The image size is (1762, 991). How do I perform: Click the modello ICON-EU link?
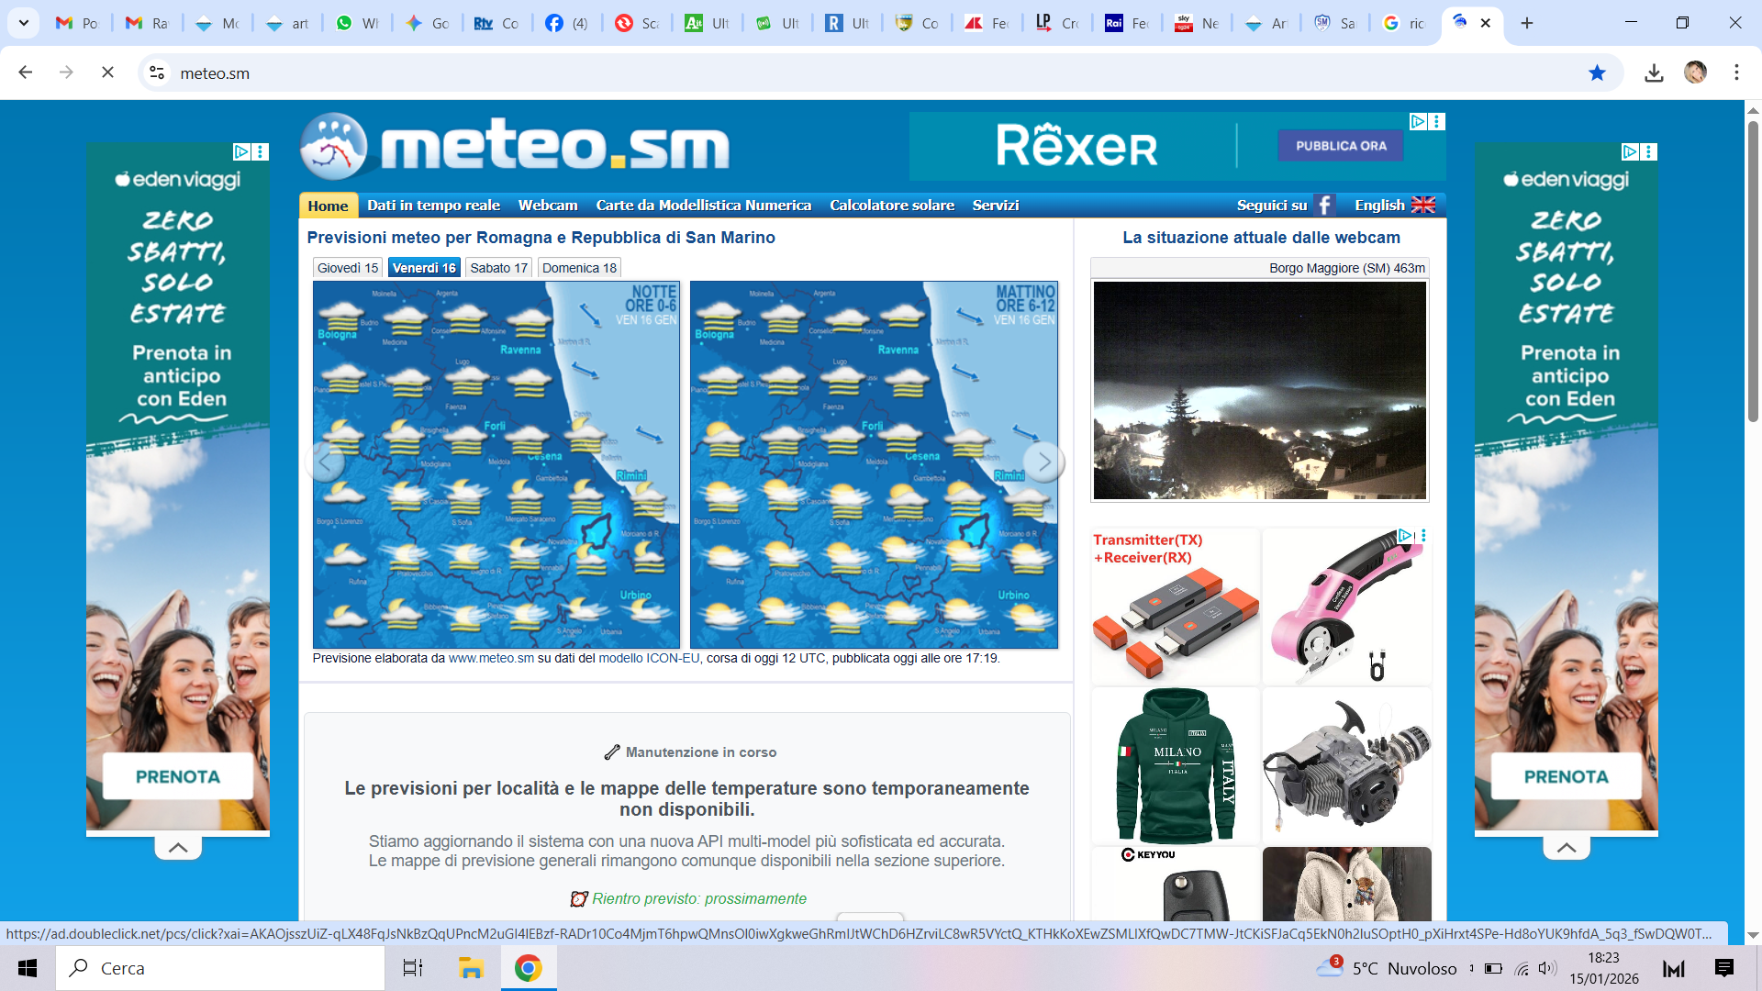click(649, 659)
